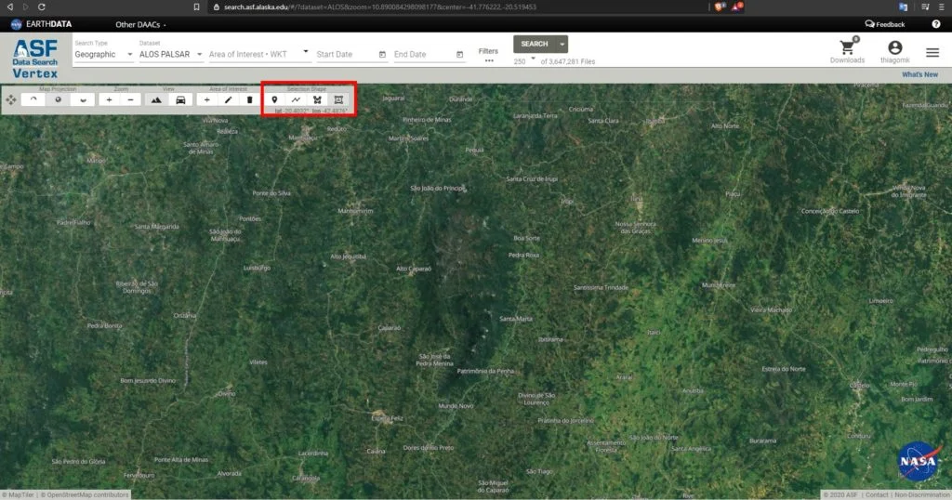Open the Contact footer link
Image resolution: width=952 pixels, height=500 pixels.
click(x=877, y=495)
